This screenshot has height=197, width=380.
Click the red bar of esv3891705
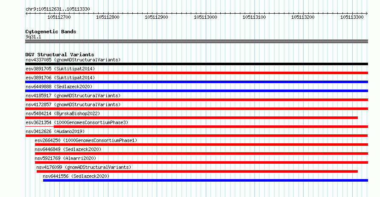196,73
